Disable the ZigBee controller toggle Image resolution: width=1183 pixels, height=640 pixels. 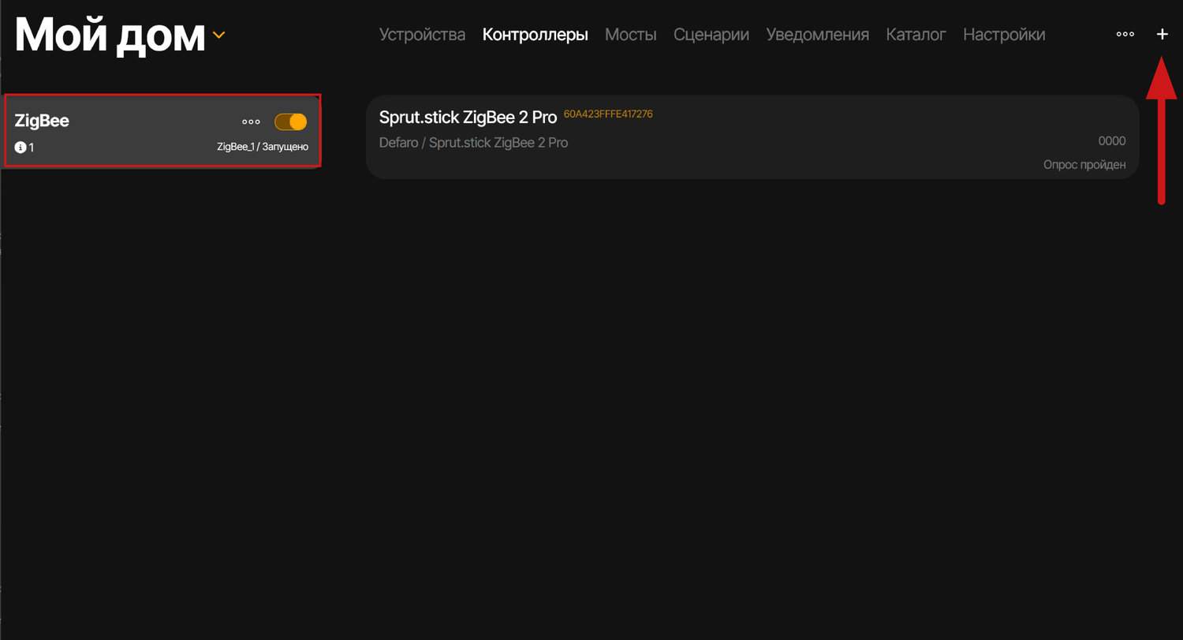(289, 122)
